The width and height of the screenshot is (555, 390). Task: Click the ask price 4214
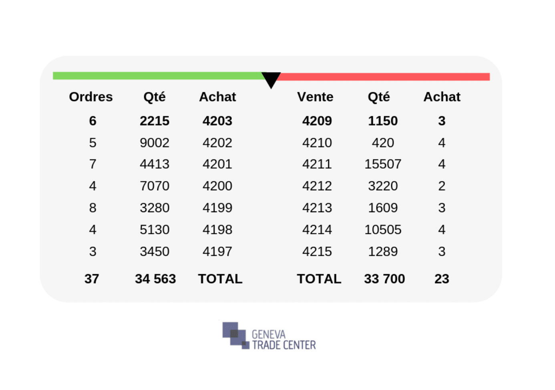[x=317, y=229]
